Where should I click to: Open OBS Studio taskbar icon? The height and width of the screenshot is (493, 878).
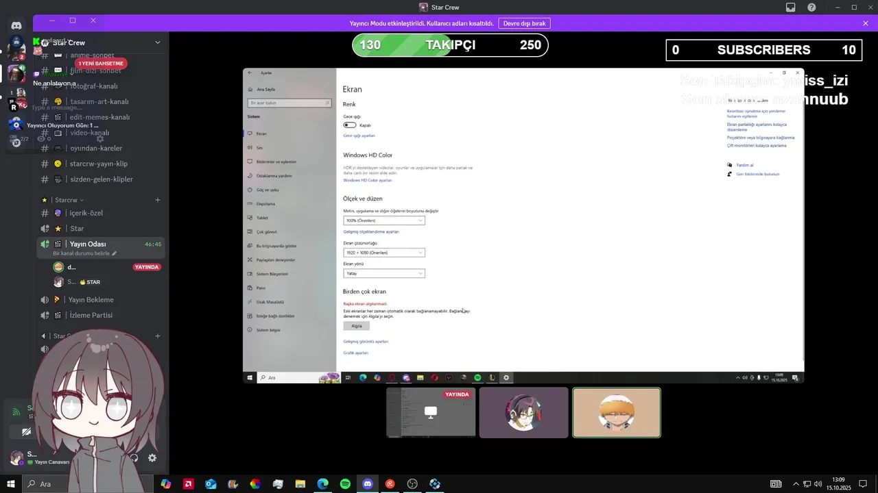pos(412,484)
